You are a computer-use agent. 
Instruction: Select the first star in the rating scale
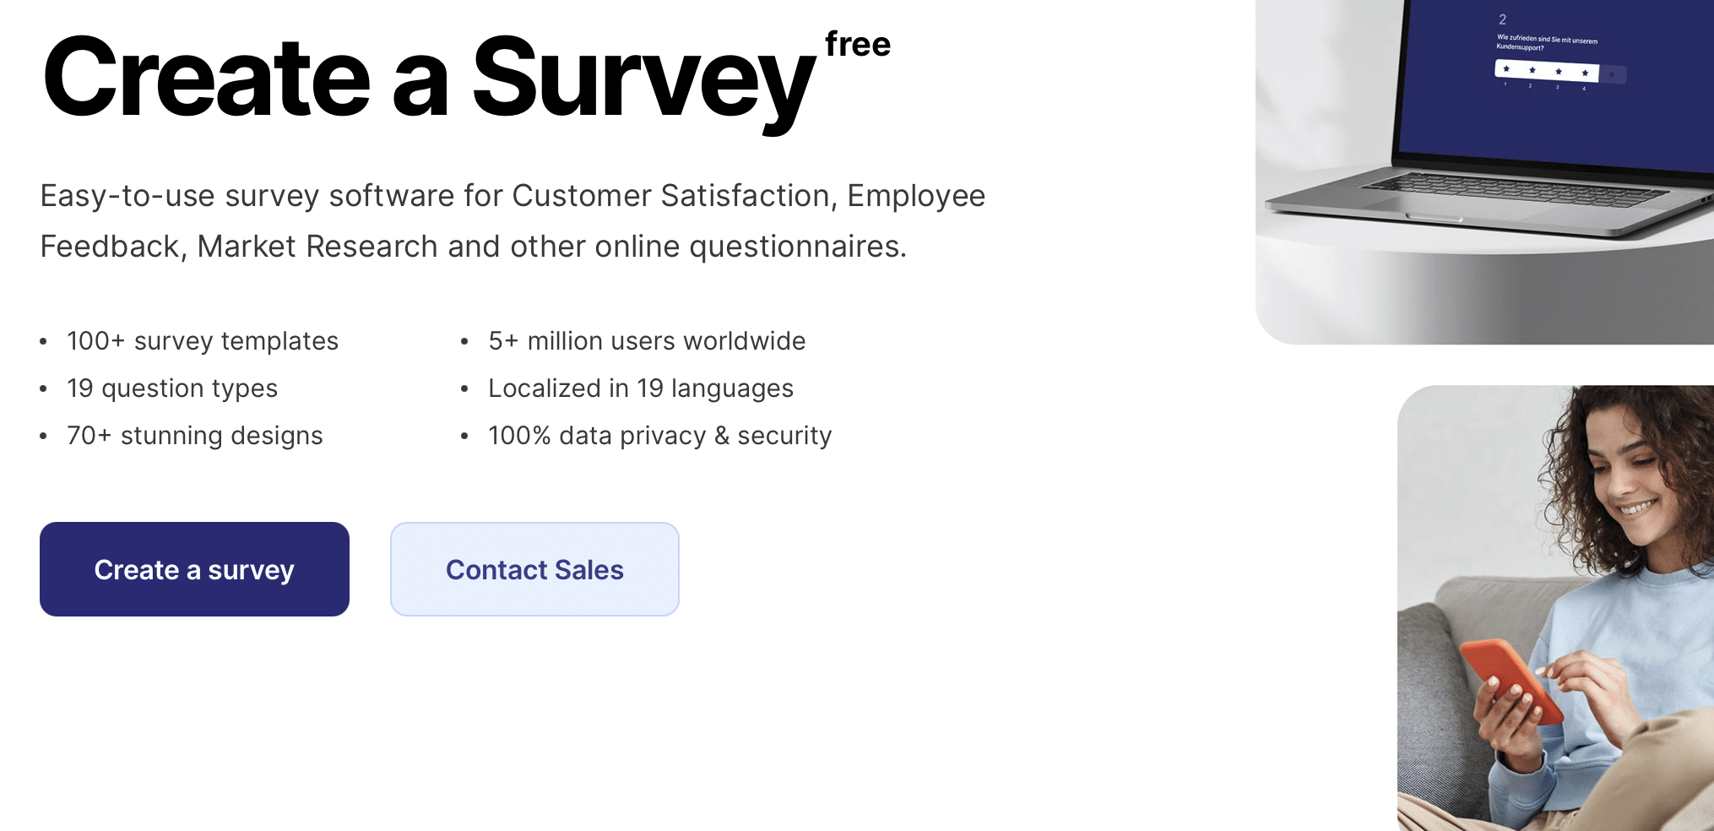1506,69
